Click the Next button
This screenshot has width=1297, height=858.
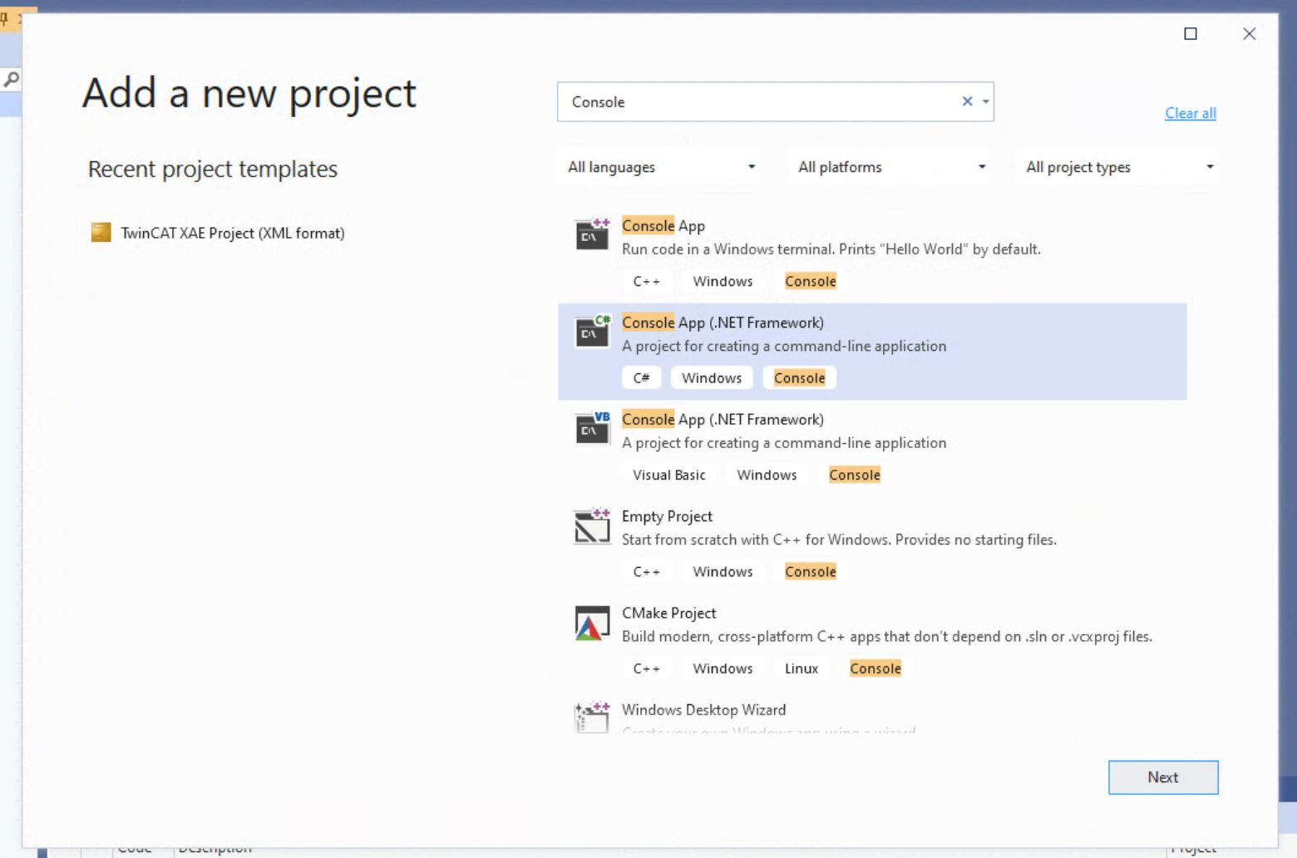(1163, 777)
